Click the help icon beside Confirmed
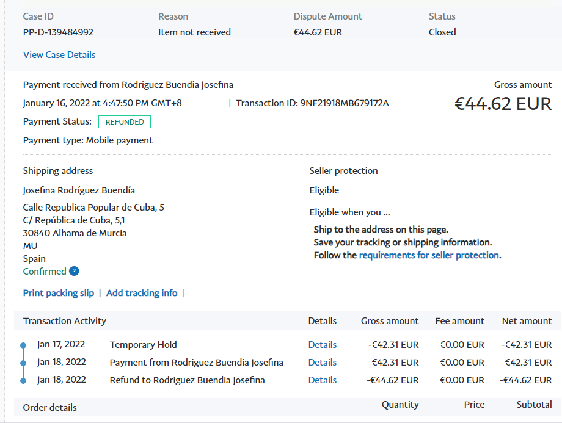Screen dimensions: 562x423 click(x=74, y=272)
